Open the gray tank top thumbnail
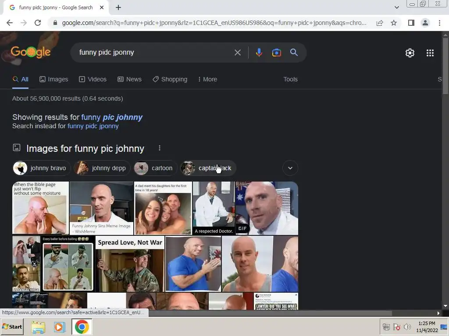 point(260,264)
